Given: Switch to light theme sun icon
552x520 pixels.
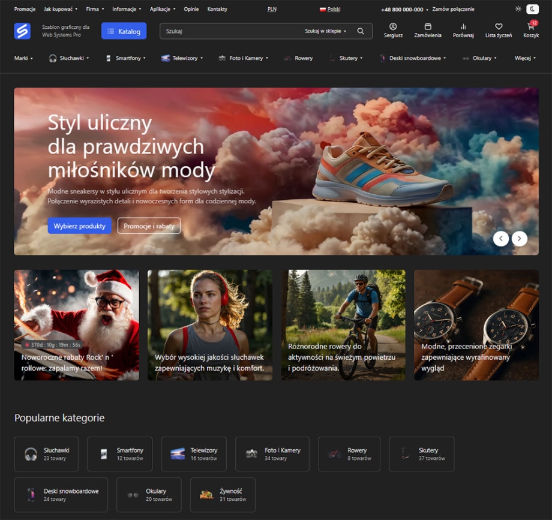Looking at the screenshot, I should point(518,9).
